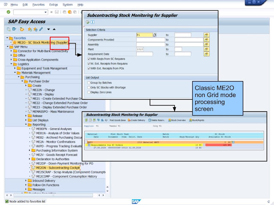This screenshot has width=274, height=205.
Task: Open the Favorites menu
Action: [x=39, y=5]
